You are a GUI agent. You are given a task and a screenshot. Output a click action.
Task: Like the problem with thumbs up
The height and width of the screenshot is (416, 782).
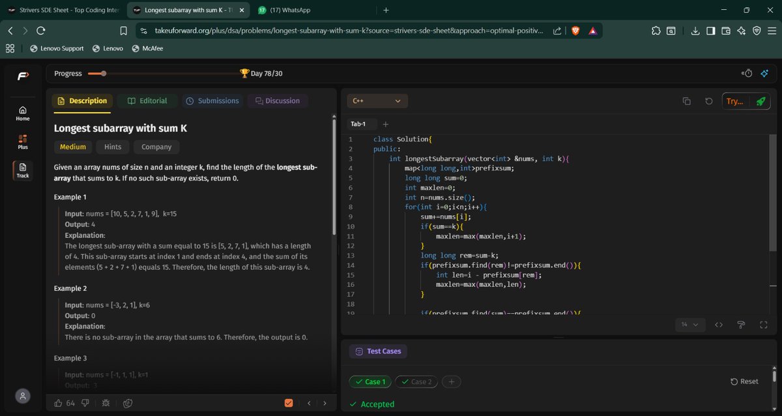pyautogui.click(x=58, y=403)
